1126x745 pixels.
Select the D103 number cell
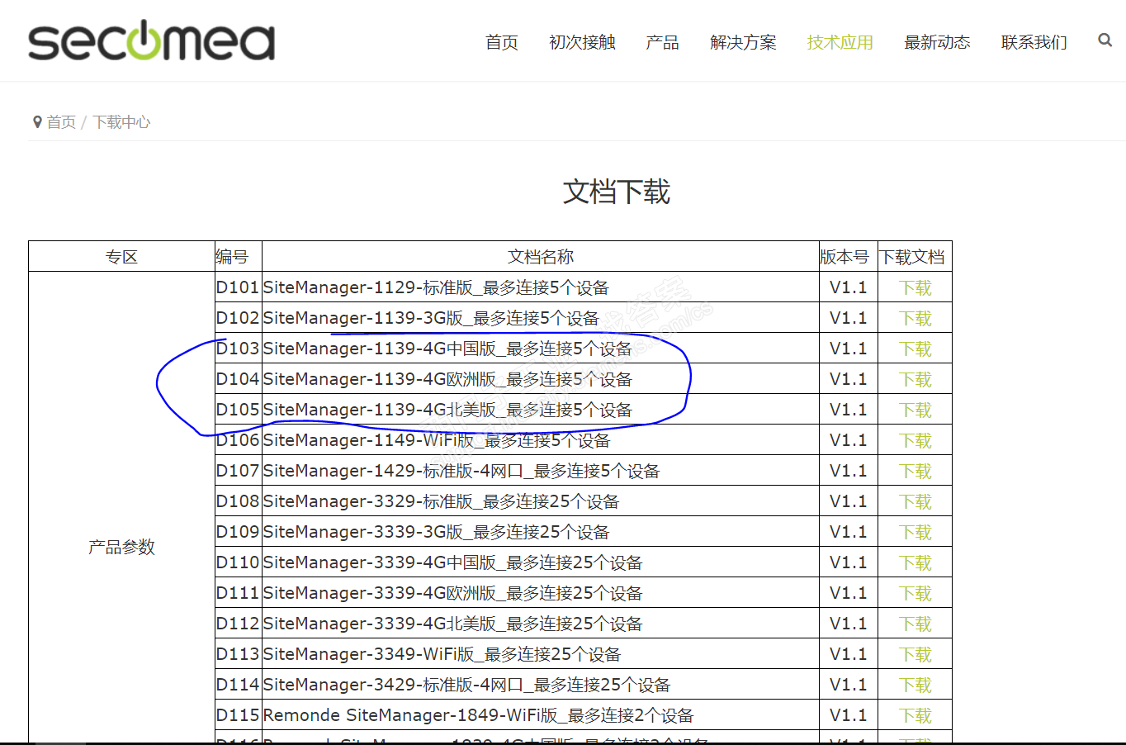pos(238,349)
